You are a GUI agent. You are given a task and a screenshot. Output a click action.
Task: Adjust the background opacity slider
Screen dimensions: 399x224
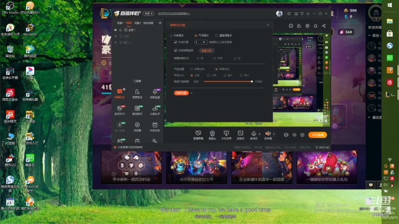(228, 82)
